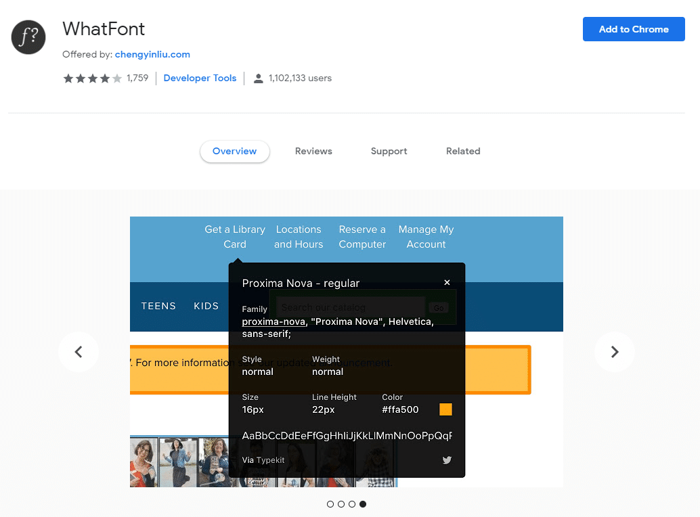Viewport: 700px width, 517px height.
Task: Click Manage My Account link
Action: point(426,237)
